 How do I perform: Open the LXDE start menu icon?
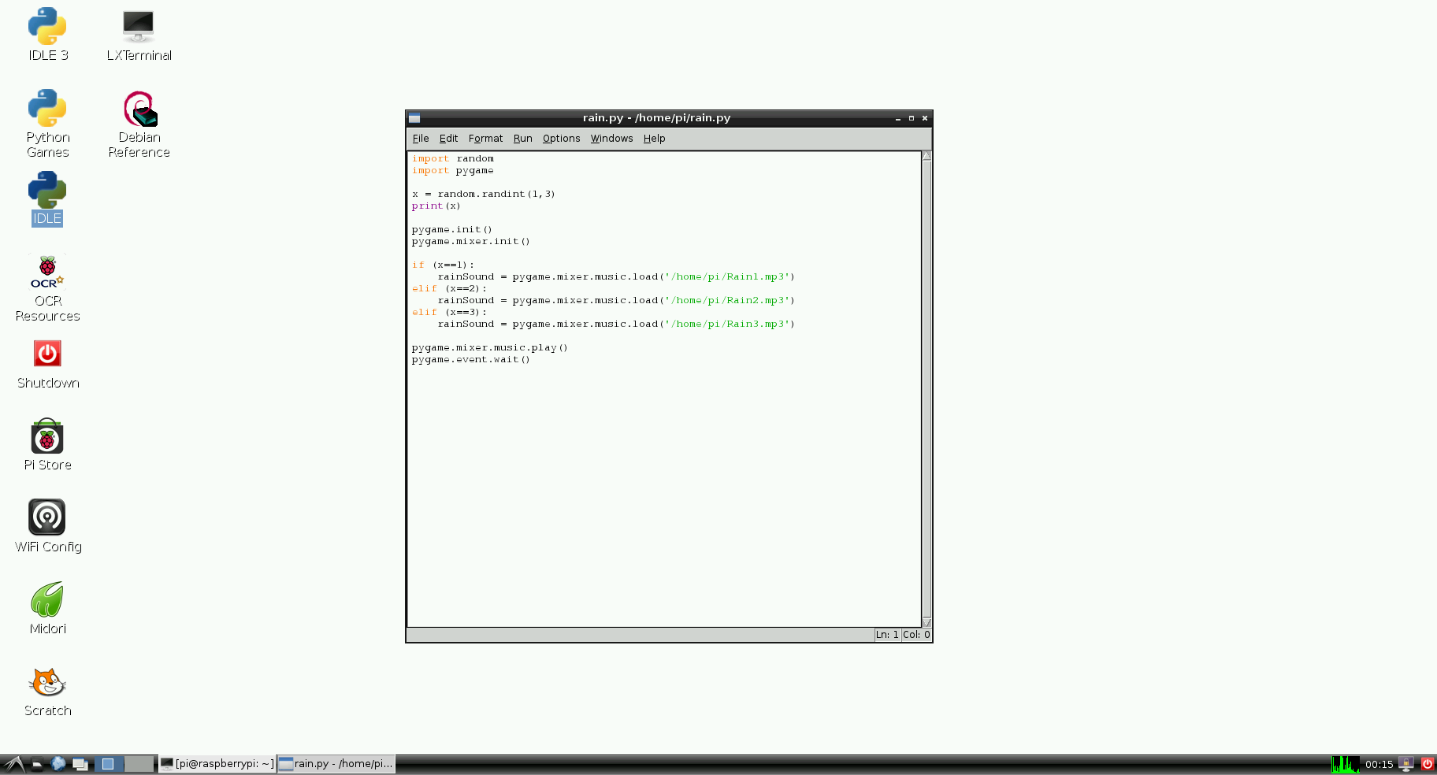coord(13,764)
